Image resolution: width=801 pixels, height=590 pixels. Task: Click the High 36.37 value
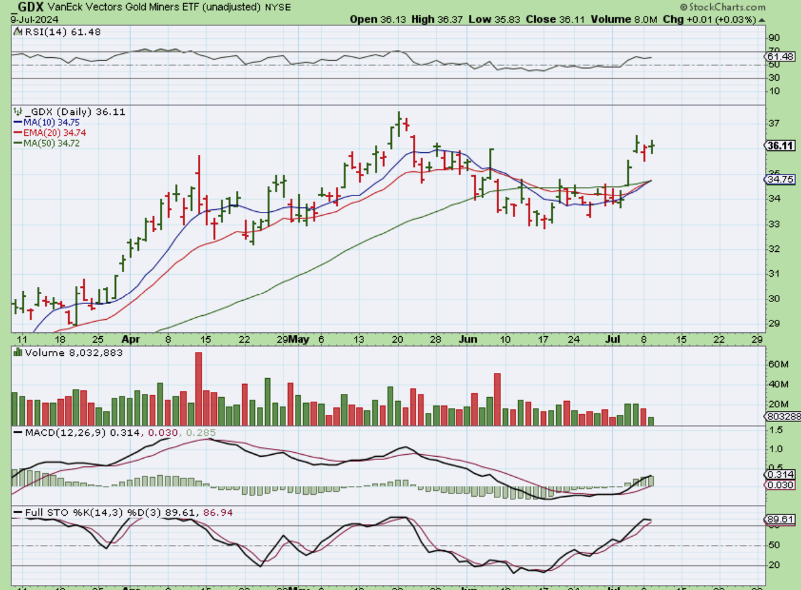tap(437, 20)
